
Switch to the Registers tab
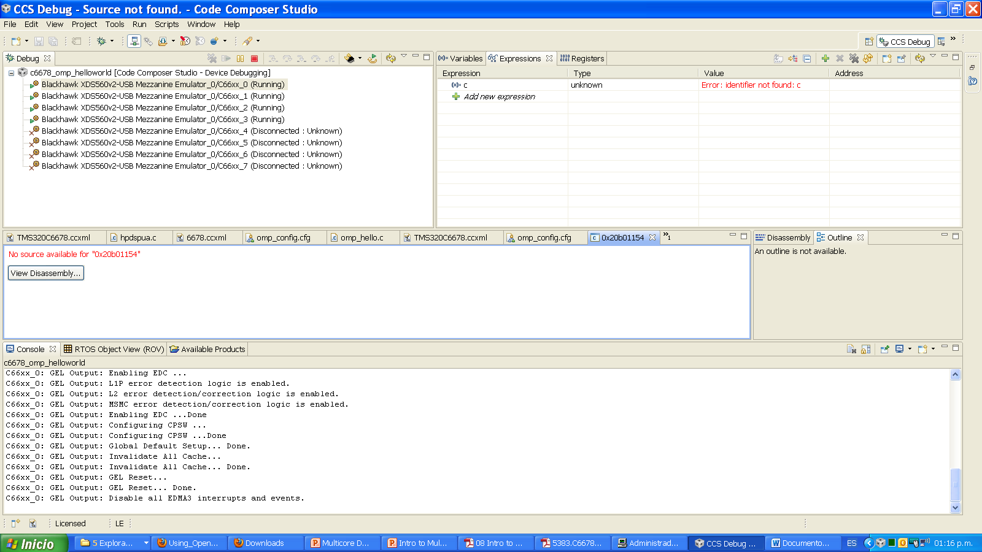click(582, 58)
